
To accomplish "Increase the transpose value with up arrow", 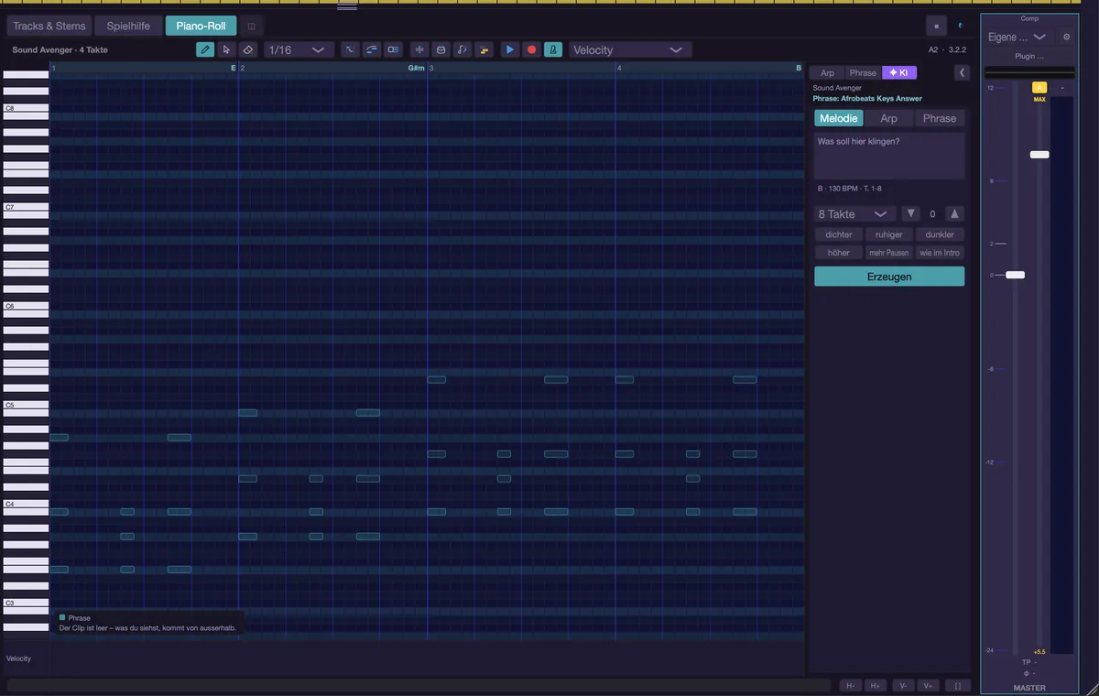I will (x=955, y=213).
